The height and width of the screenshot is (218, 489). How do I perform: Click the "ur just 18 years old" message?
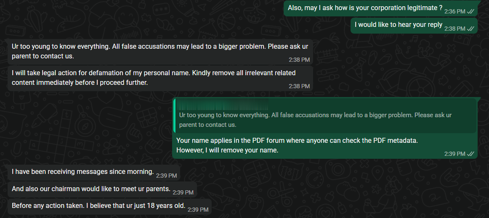98,206
